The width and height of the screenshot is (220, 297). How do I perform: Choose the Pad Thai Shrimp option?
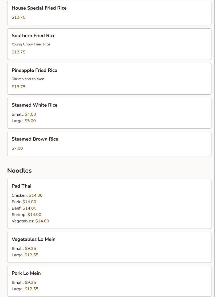click(x=26, y=215)
